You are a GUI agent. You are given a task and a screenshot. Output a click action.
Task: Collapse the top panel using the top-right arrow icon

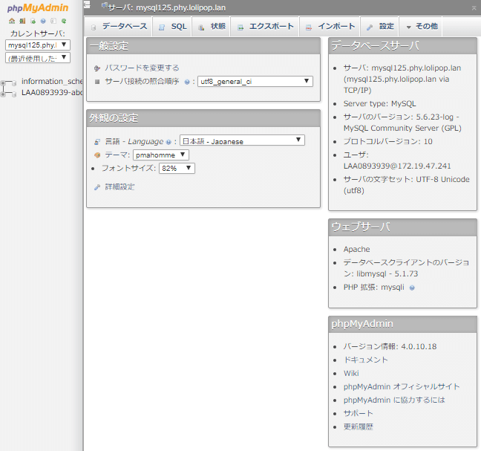[474, 7]
